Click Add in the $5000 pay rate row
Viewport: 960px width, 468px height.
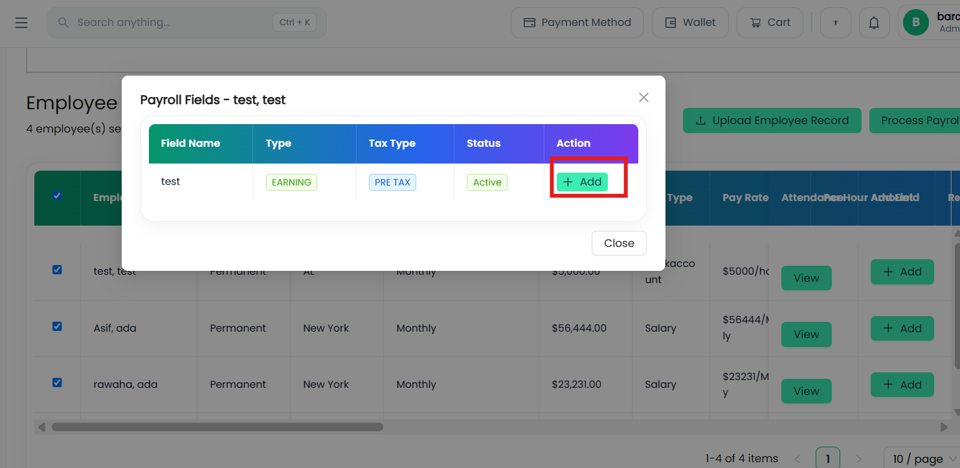902,271
